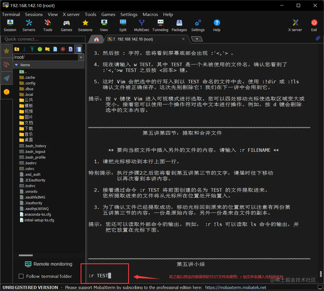The image size is (324, 291).
Task: Refresh the SFTP folder with green icon
Action: click(40, 49)
